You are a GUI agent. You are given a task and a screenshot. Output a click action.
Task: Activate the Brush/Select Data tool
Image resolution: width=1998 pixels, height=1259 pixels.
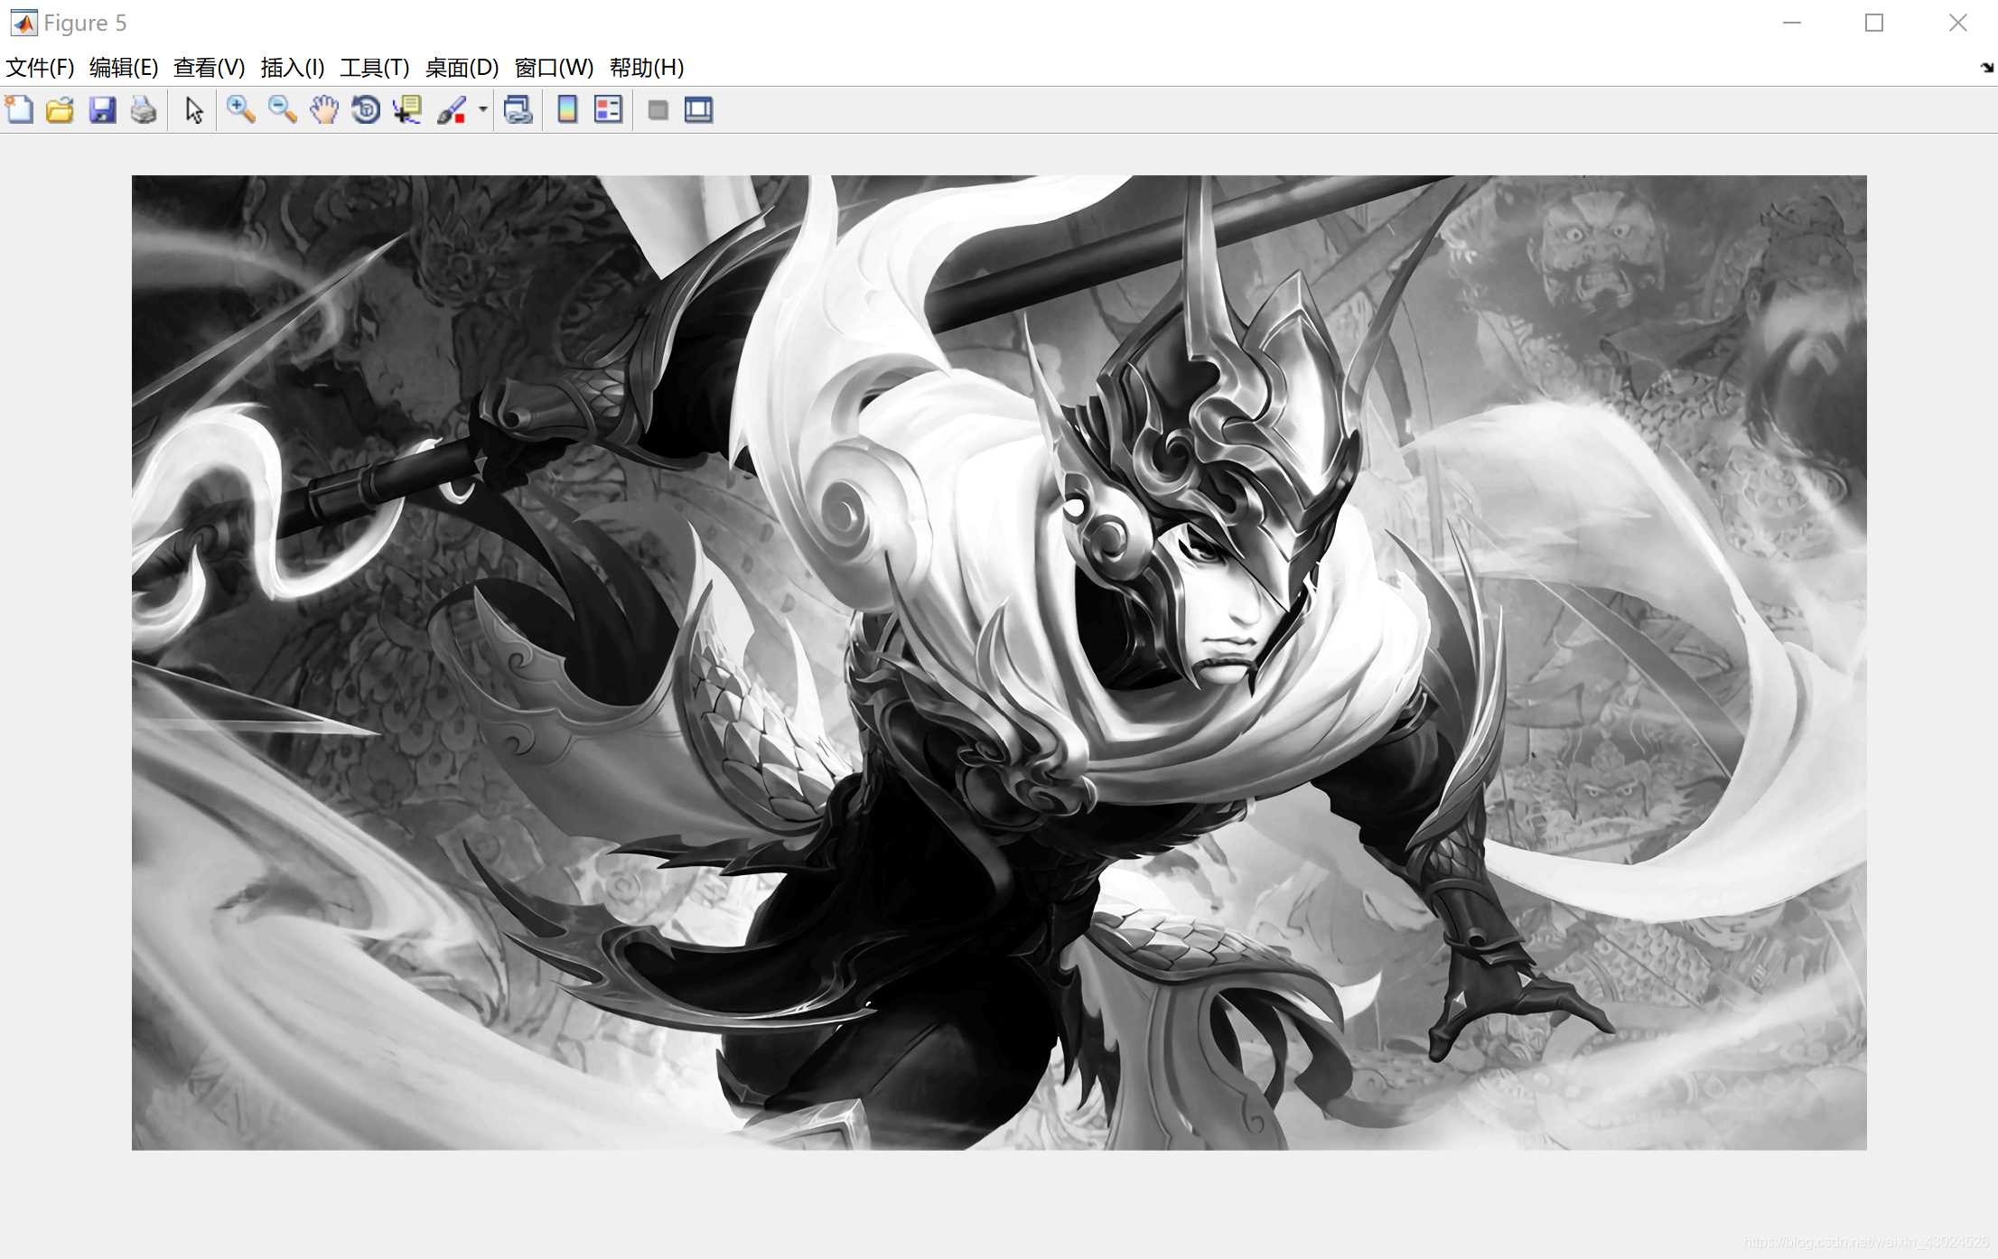(452, 110)
